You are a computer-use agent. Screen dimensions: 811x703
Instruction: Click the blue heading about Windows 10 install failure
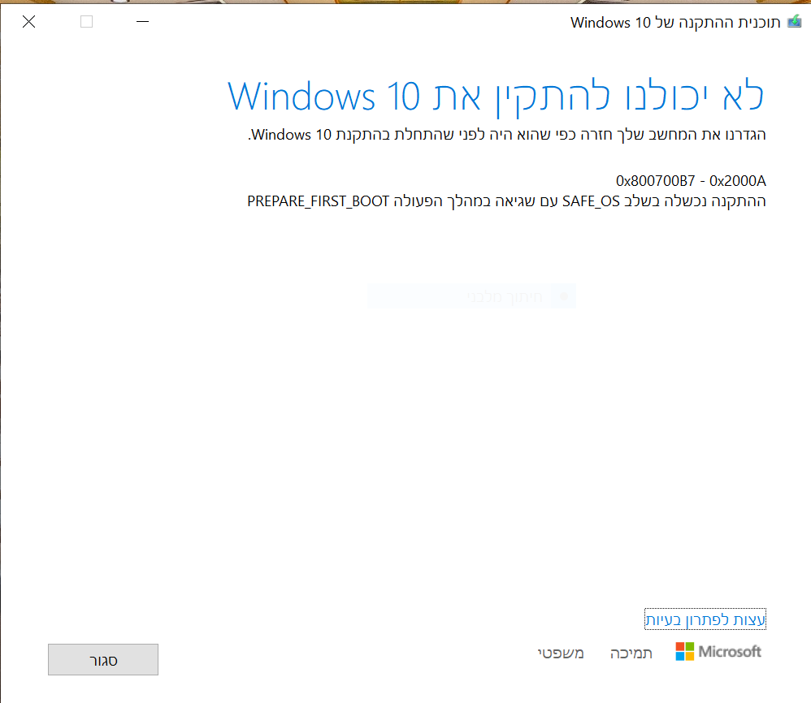(496, 96)
